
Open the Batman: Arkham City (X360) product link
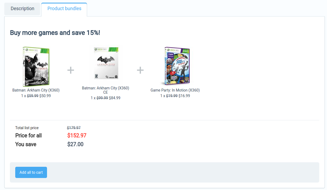coord(36,90)
